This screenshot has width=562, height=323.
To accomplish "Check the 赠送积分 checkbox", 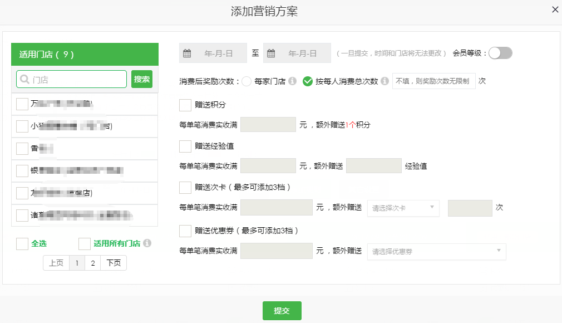I will coord(185,104).
